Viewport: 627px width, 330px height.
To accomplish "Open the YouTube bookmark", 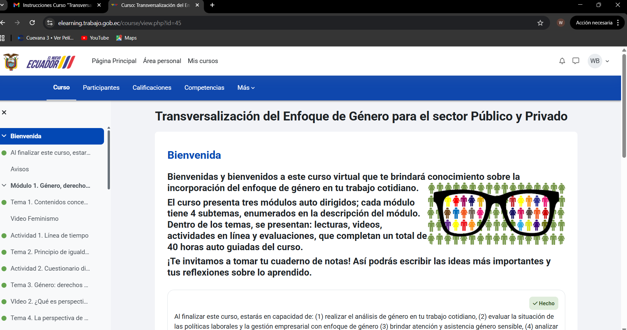I will 95,38.
